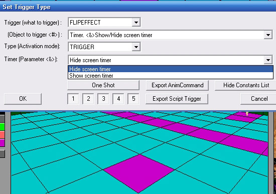Image resolution: width=276 pixels, height=194 pixels.
Task: Cancel the Set Trigger Type dialog
Action: click(258, 99)
